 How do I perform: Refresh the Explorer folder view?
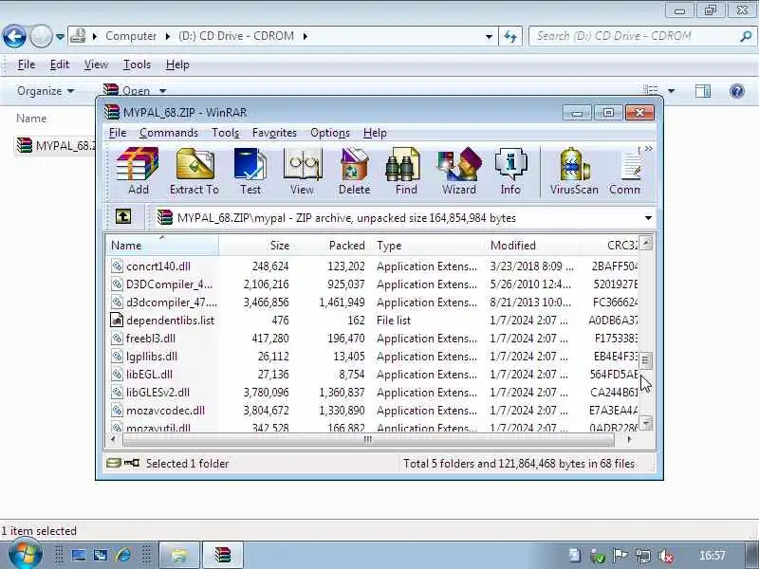point(510,36)
